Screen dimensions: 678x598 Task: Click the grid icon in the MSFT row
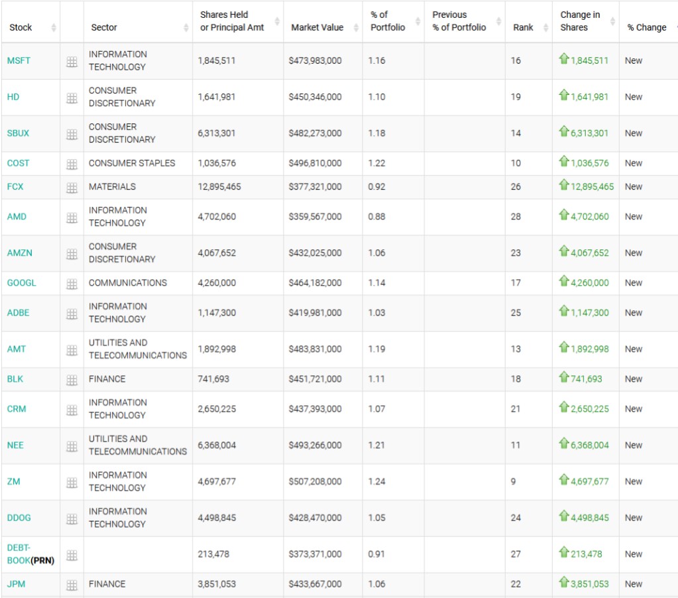click(x=72, y=61)
